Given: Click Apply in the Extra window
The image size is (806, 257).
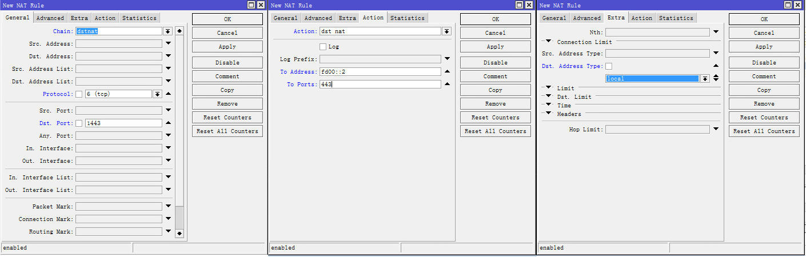Looking at the screenshot, I should [x=764, y=47].
